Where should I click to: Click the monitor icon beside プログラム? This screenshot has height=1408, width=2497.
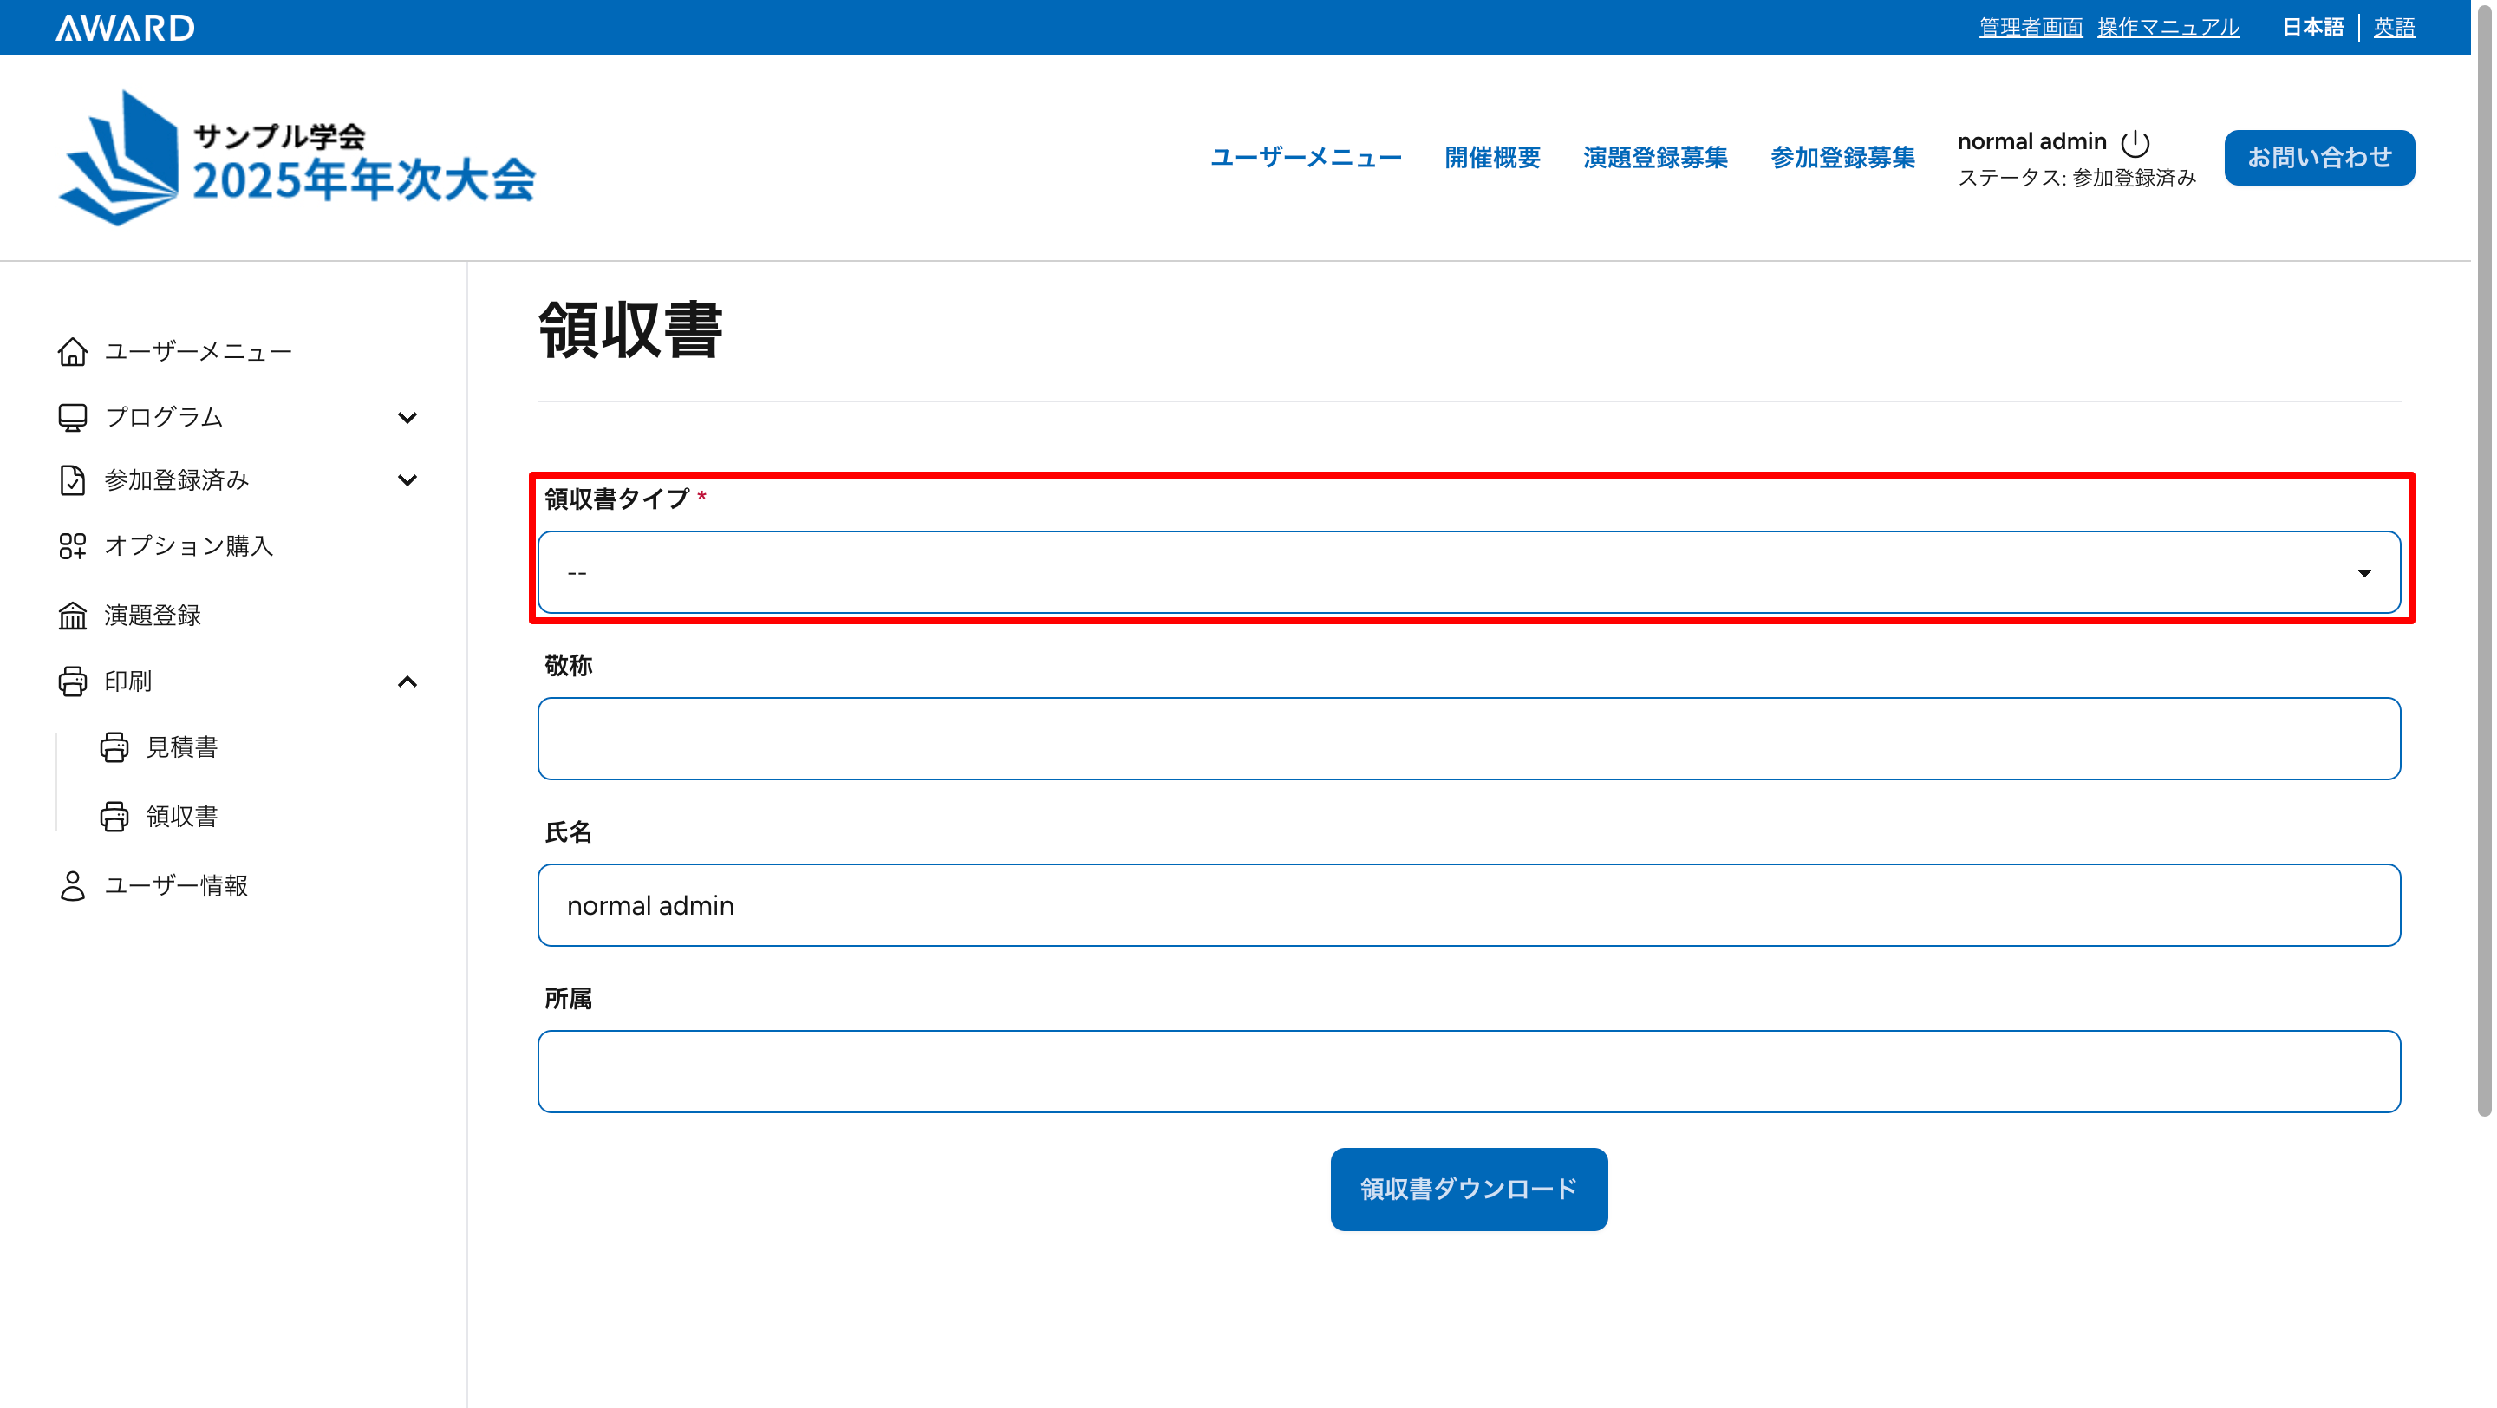click(73, 418)
